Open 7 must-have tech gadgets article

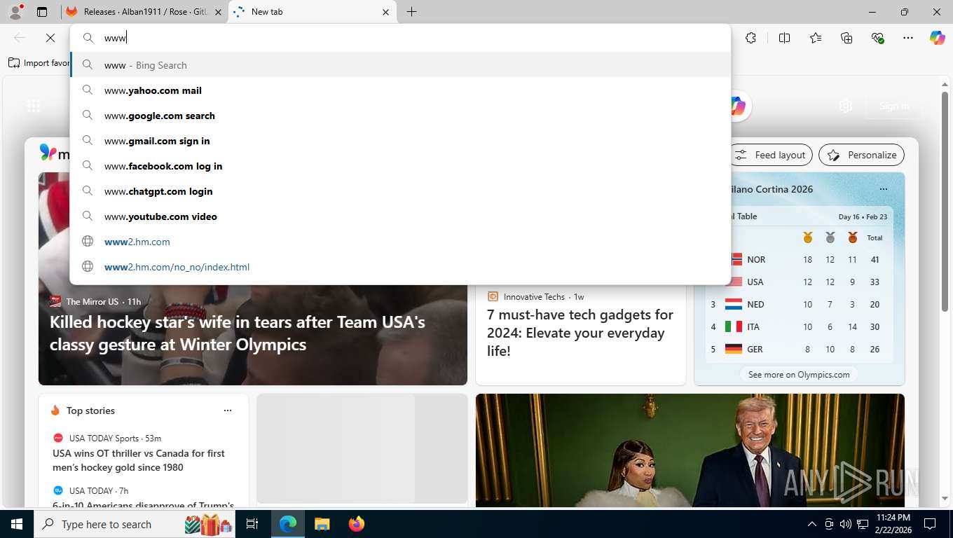580,333
